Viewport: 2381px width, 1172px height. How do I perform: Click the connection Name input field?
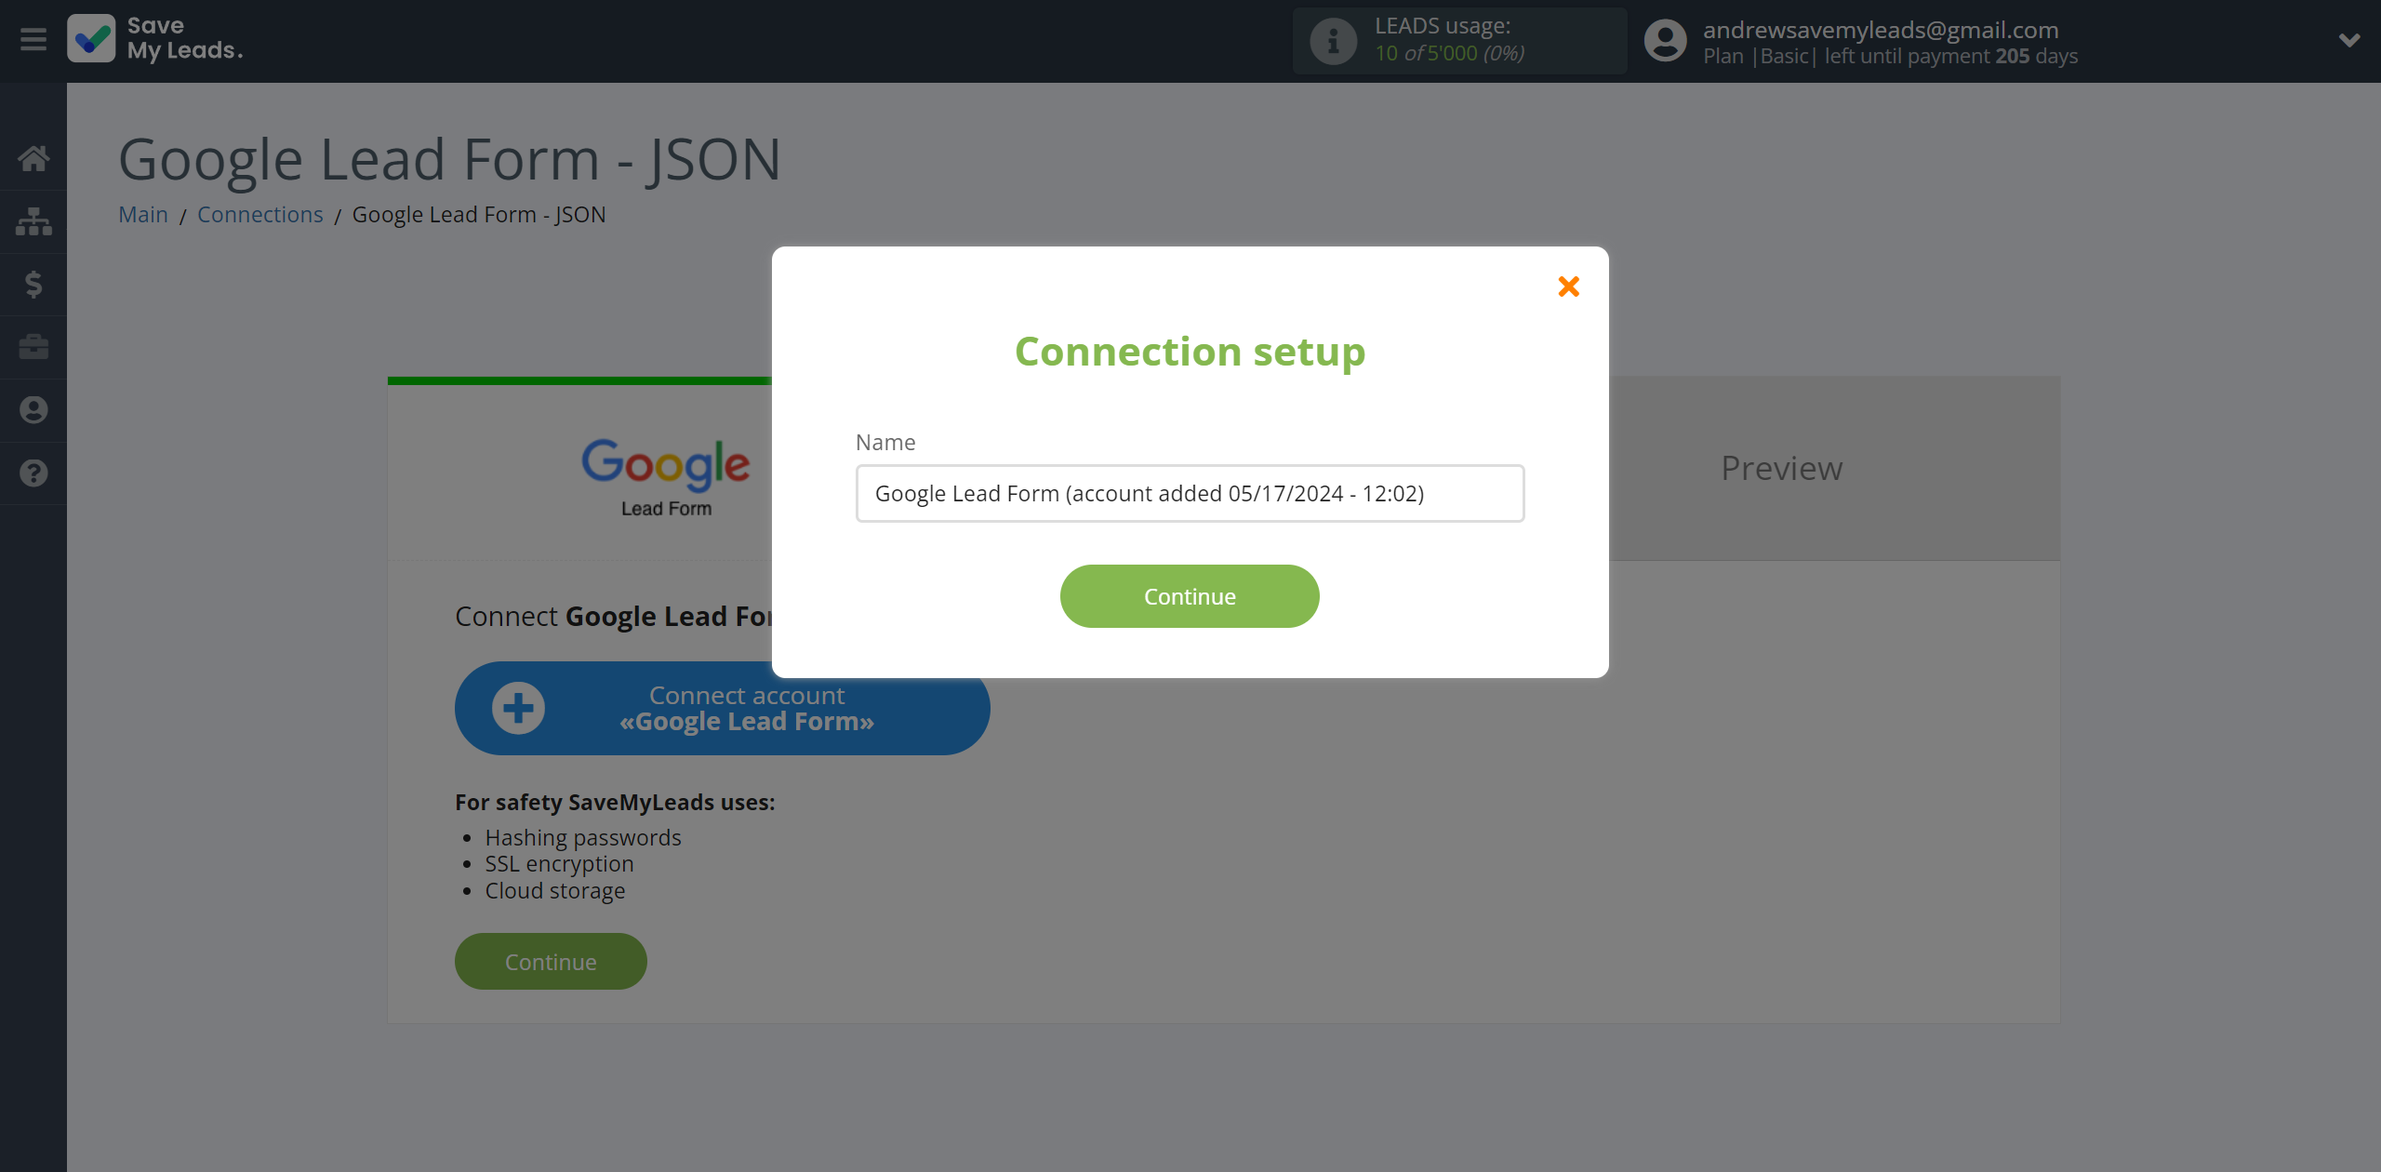1190,493
